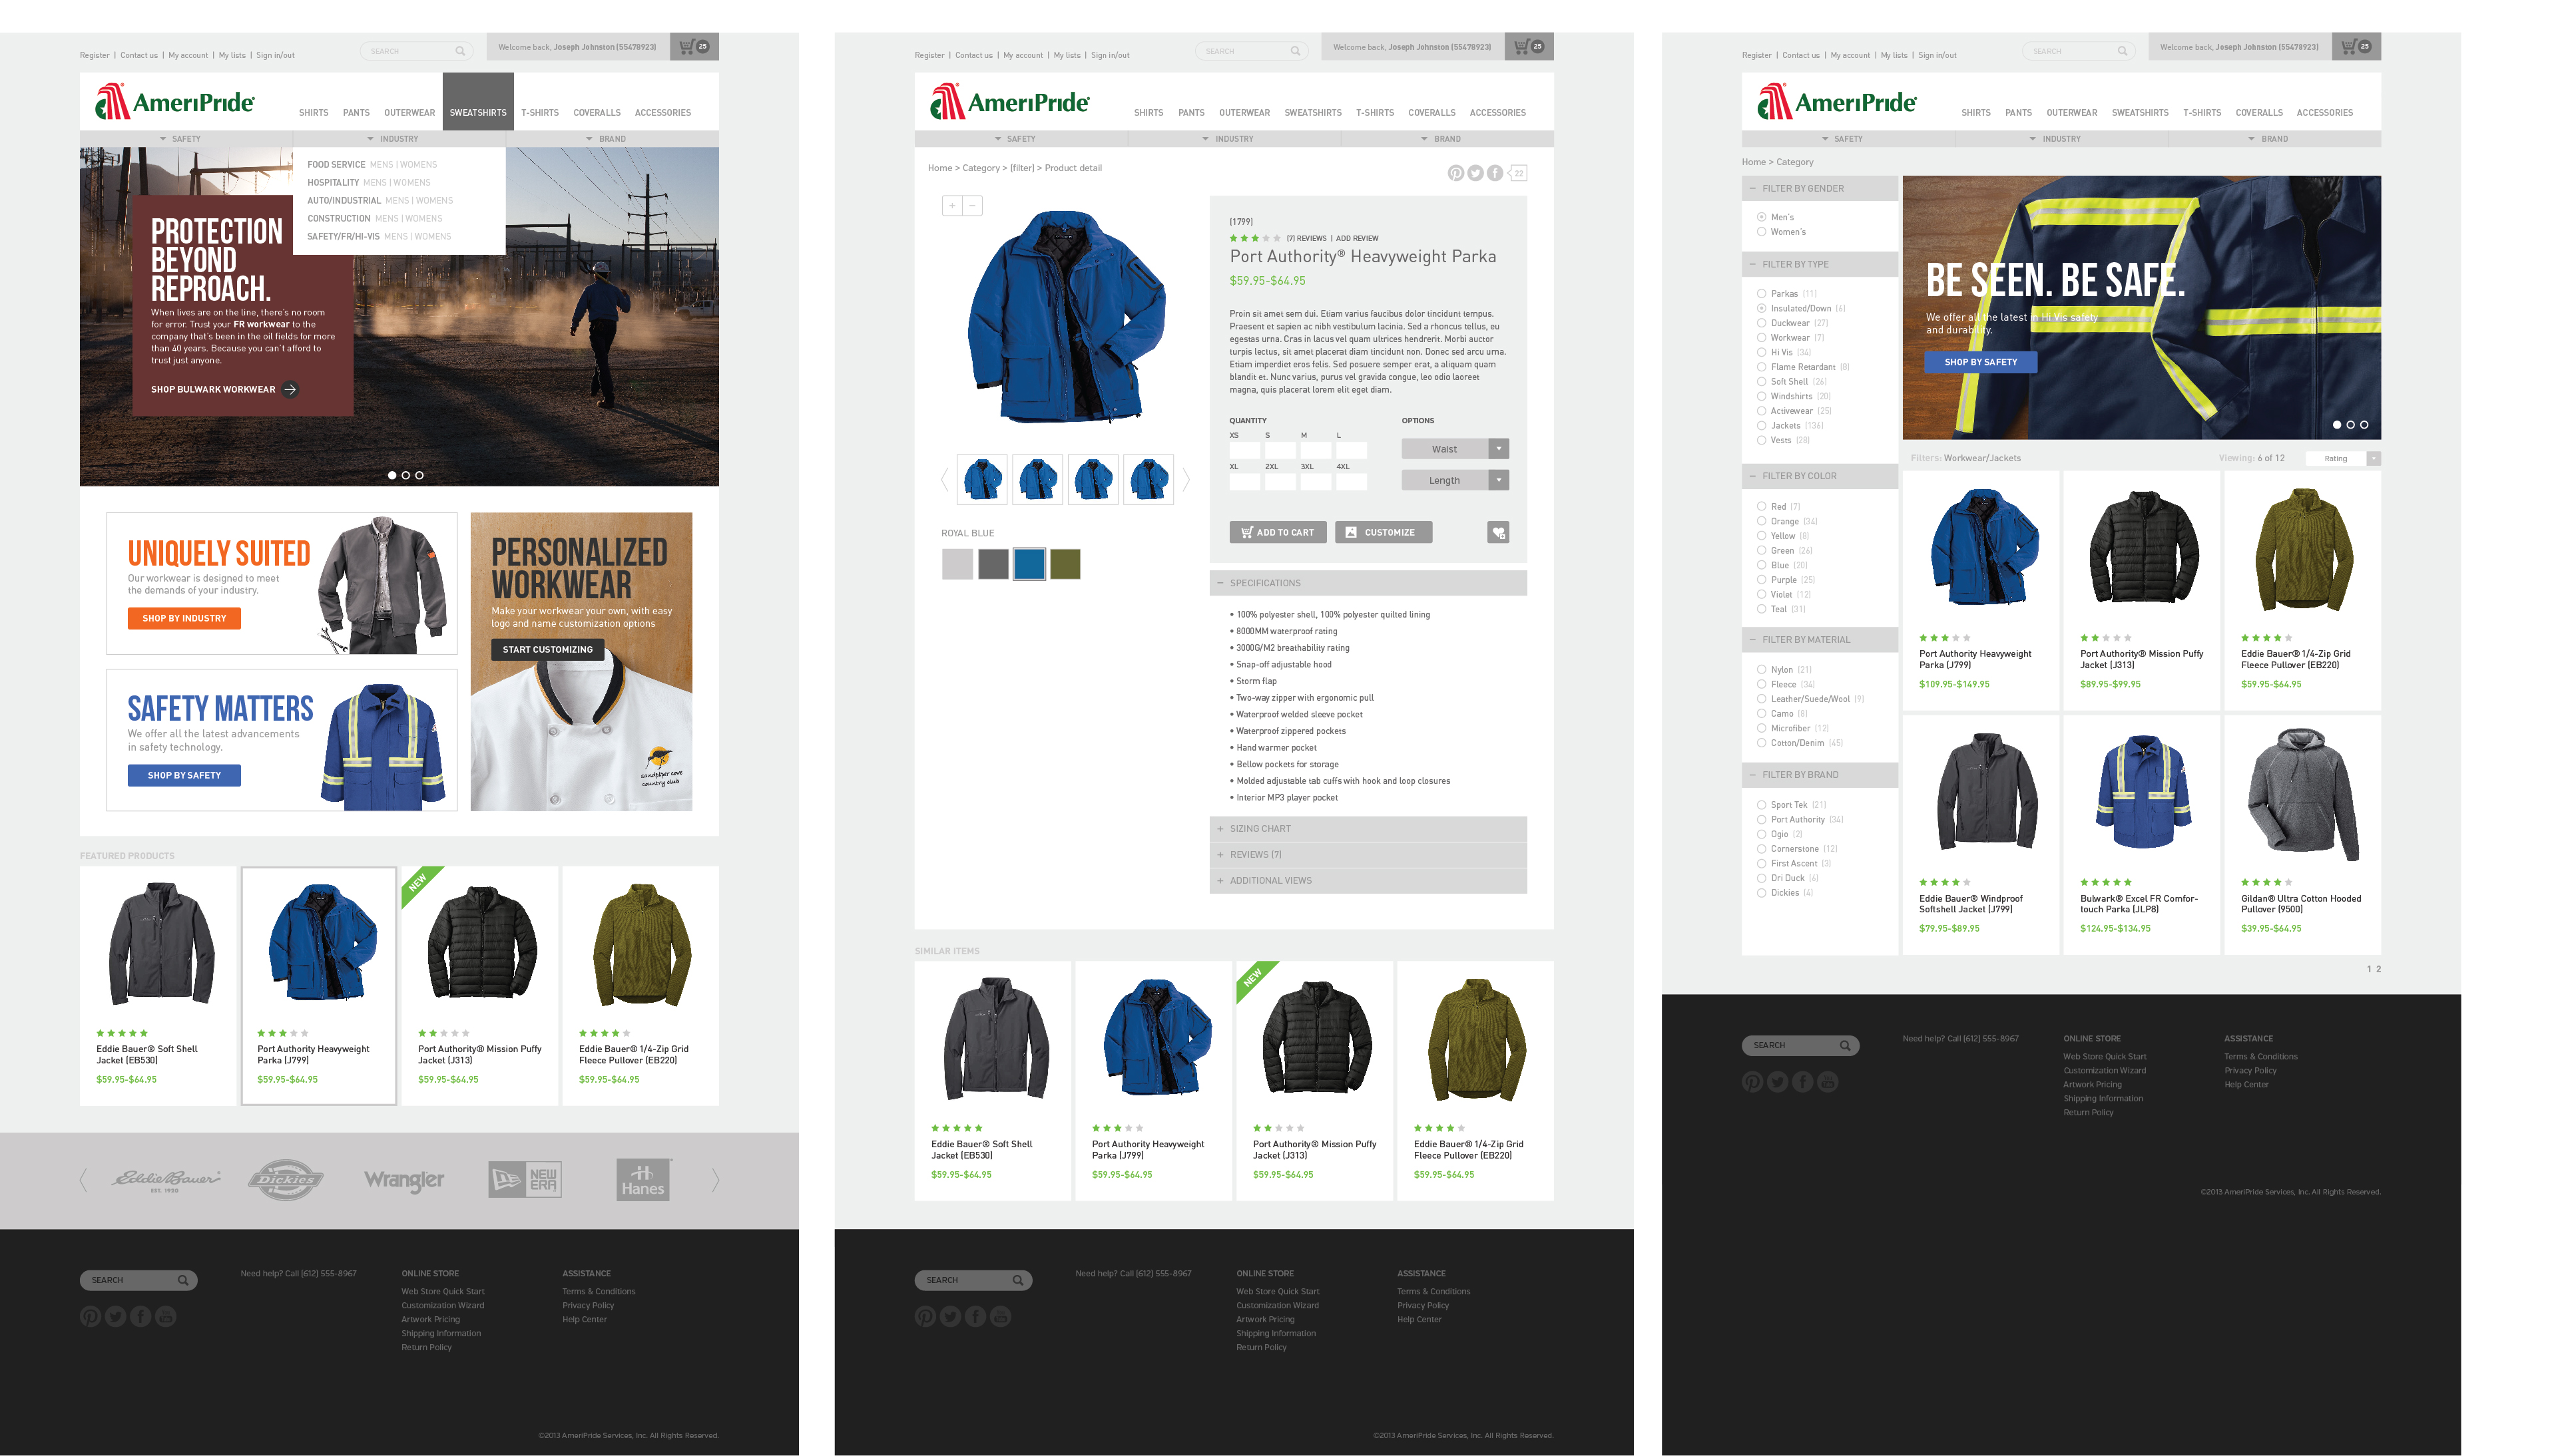Expand the Sizing Chart section

pyautogui.click(x=1368, y=829)
